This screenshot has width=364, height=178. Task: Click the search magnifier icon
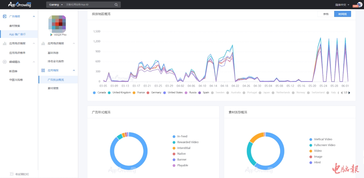tap(116, 5)
